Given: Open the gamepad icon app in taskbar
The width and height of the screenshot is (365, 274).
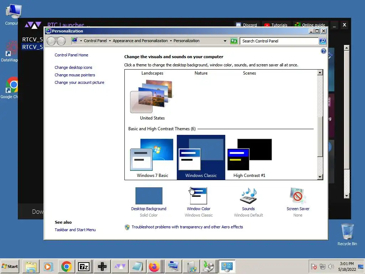Looking at the screenshot, I should pyautogui.click(x=102, y=266).
